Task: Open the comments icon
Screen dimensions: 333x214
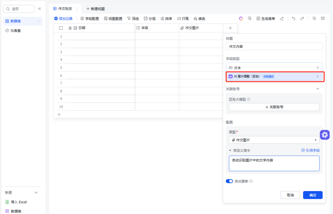Action: pos(323,19)
